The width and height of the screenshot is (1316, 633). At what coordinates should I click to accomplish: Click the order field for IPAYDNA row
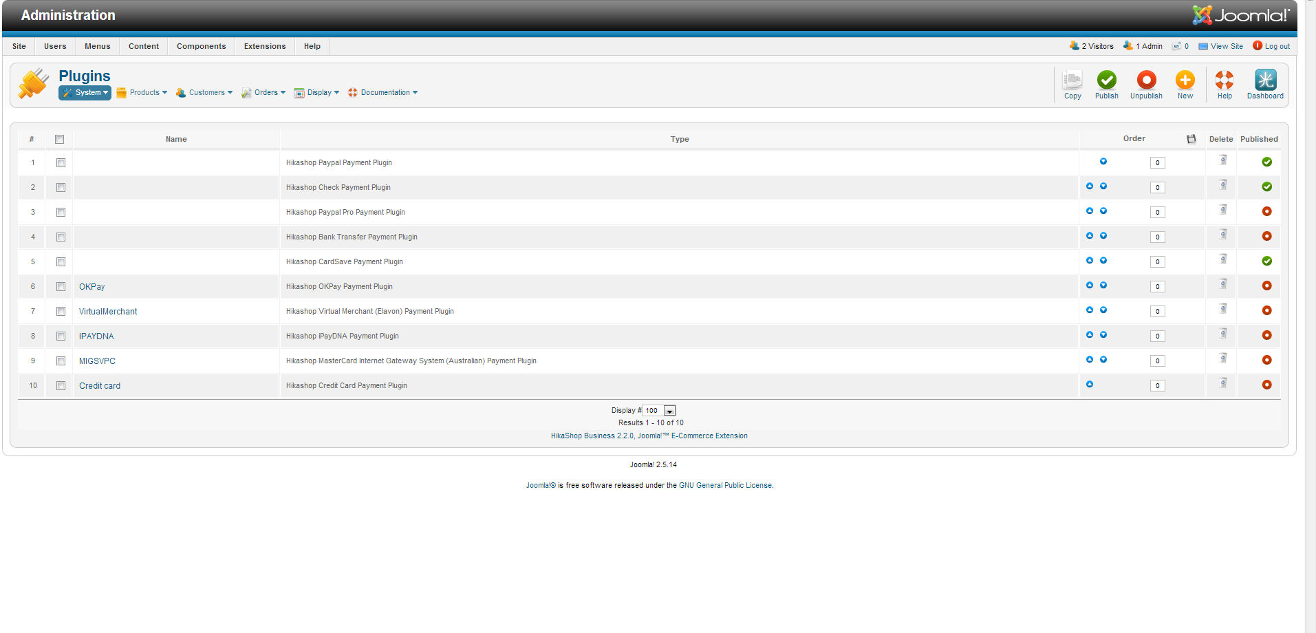click(x=1158, y=336)
